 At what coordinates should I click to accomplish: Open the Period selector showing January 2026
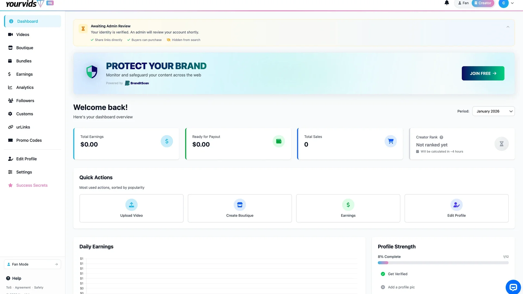[x=493, y=111]
